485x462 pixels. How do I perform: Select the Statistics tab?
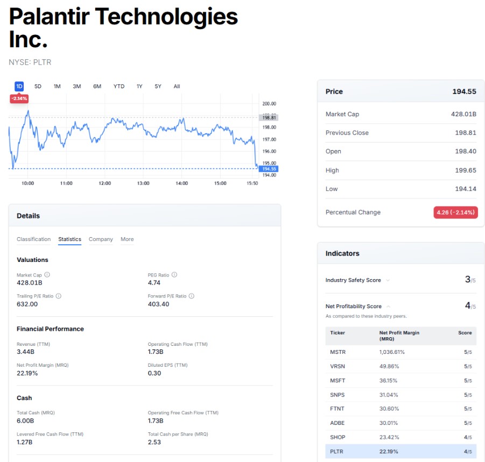click(69, 239)
